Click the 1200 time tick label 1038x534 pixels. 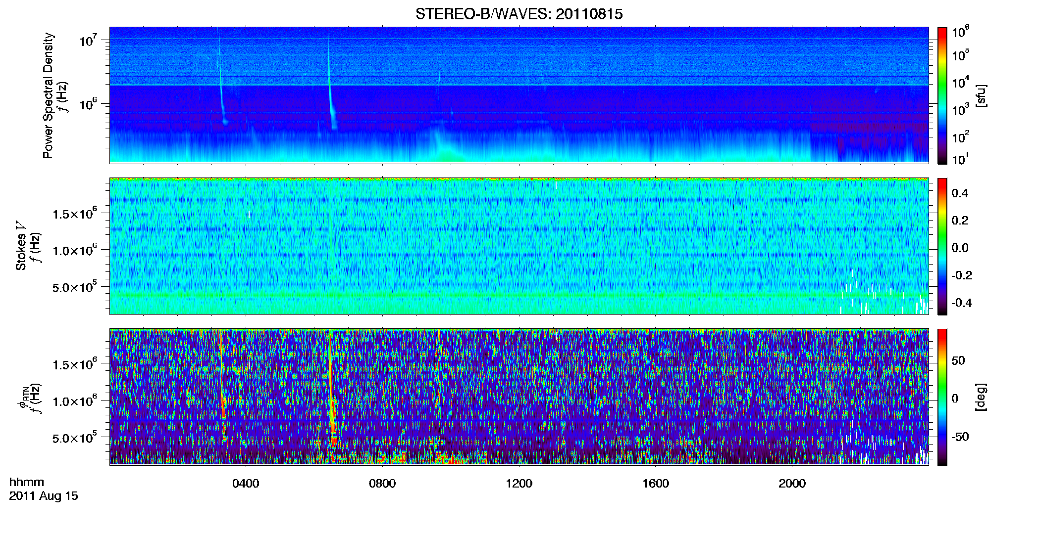[519, 484]
